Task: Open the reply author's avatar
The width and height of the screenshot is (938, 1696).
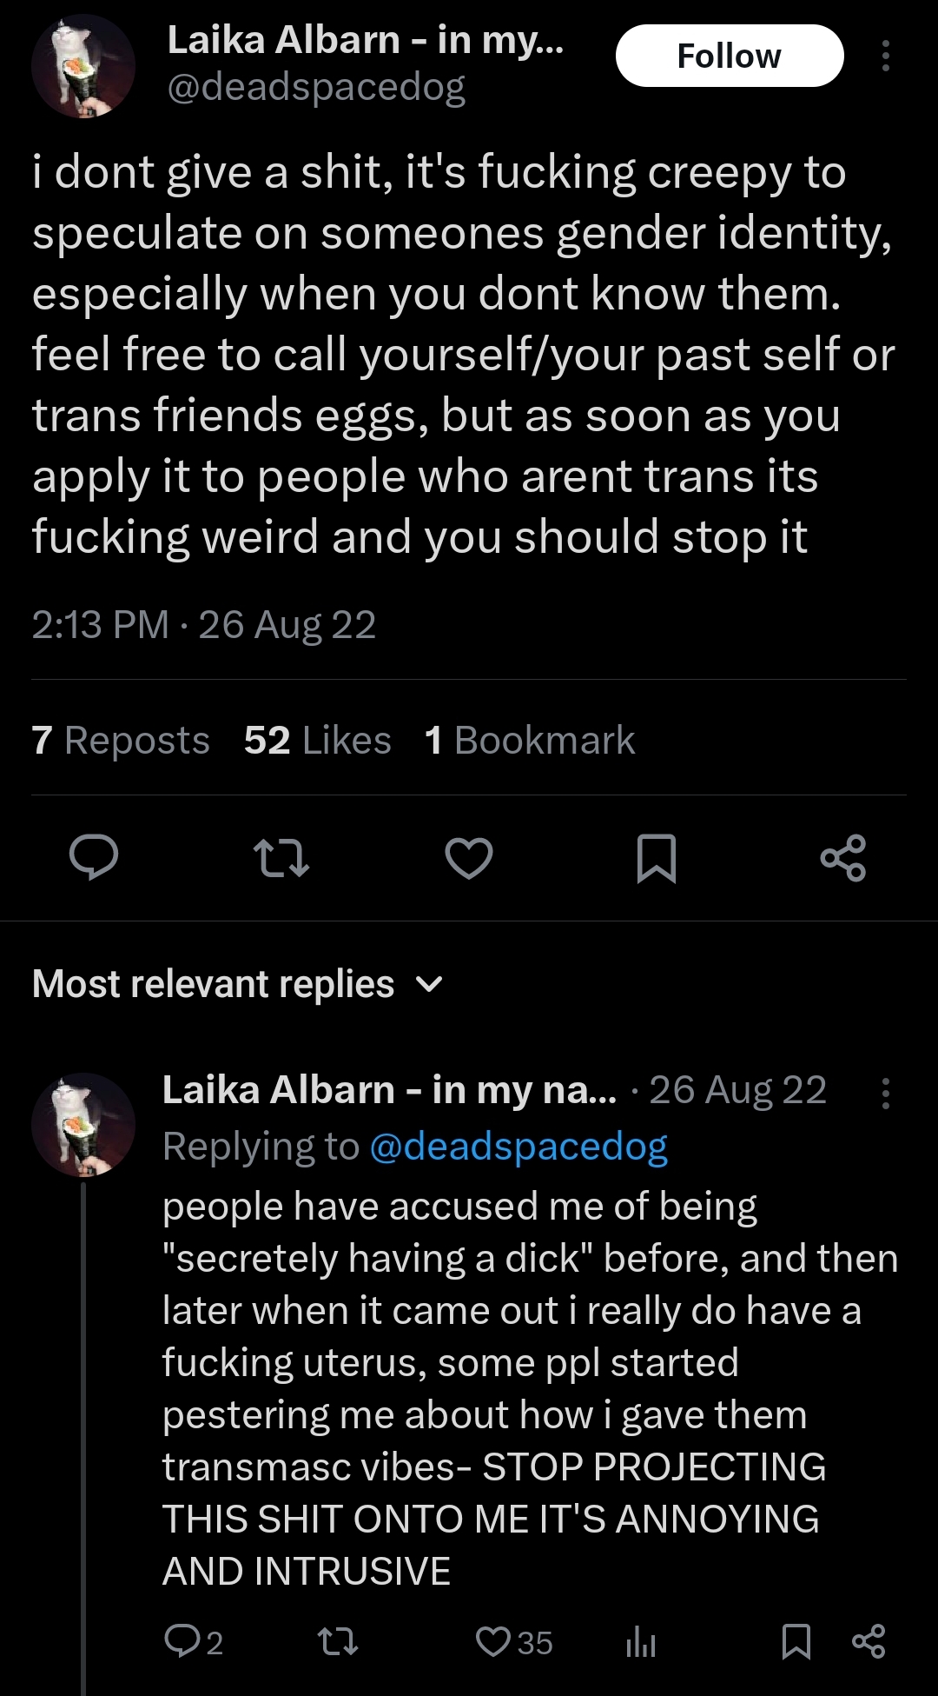Action: tap(83, 1125)
